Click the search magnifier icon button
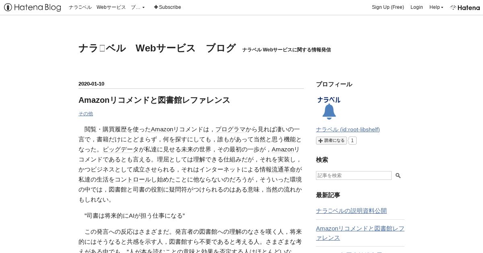Image resolution: width=483 pixels, height=253 pixels. click(x=398, y=175)
